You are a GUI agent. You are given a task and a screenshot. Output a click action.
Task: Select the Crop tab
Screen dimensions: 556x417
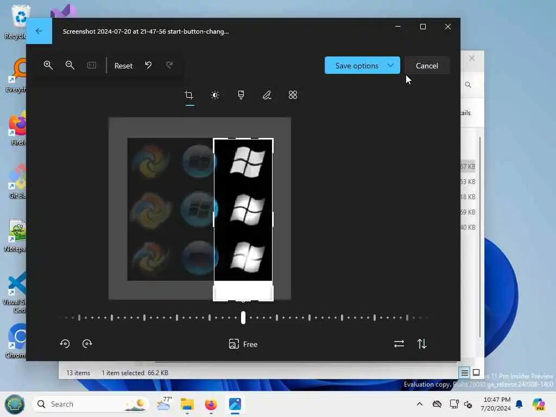click(189, 95)
